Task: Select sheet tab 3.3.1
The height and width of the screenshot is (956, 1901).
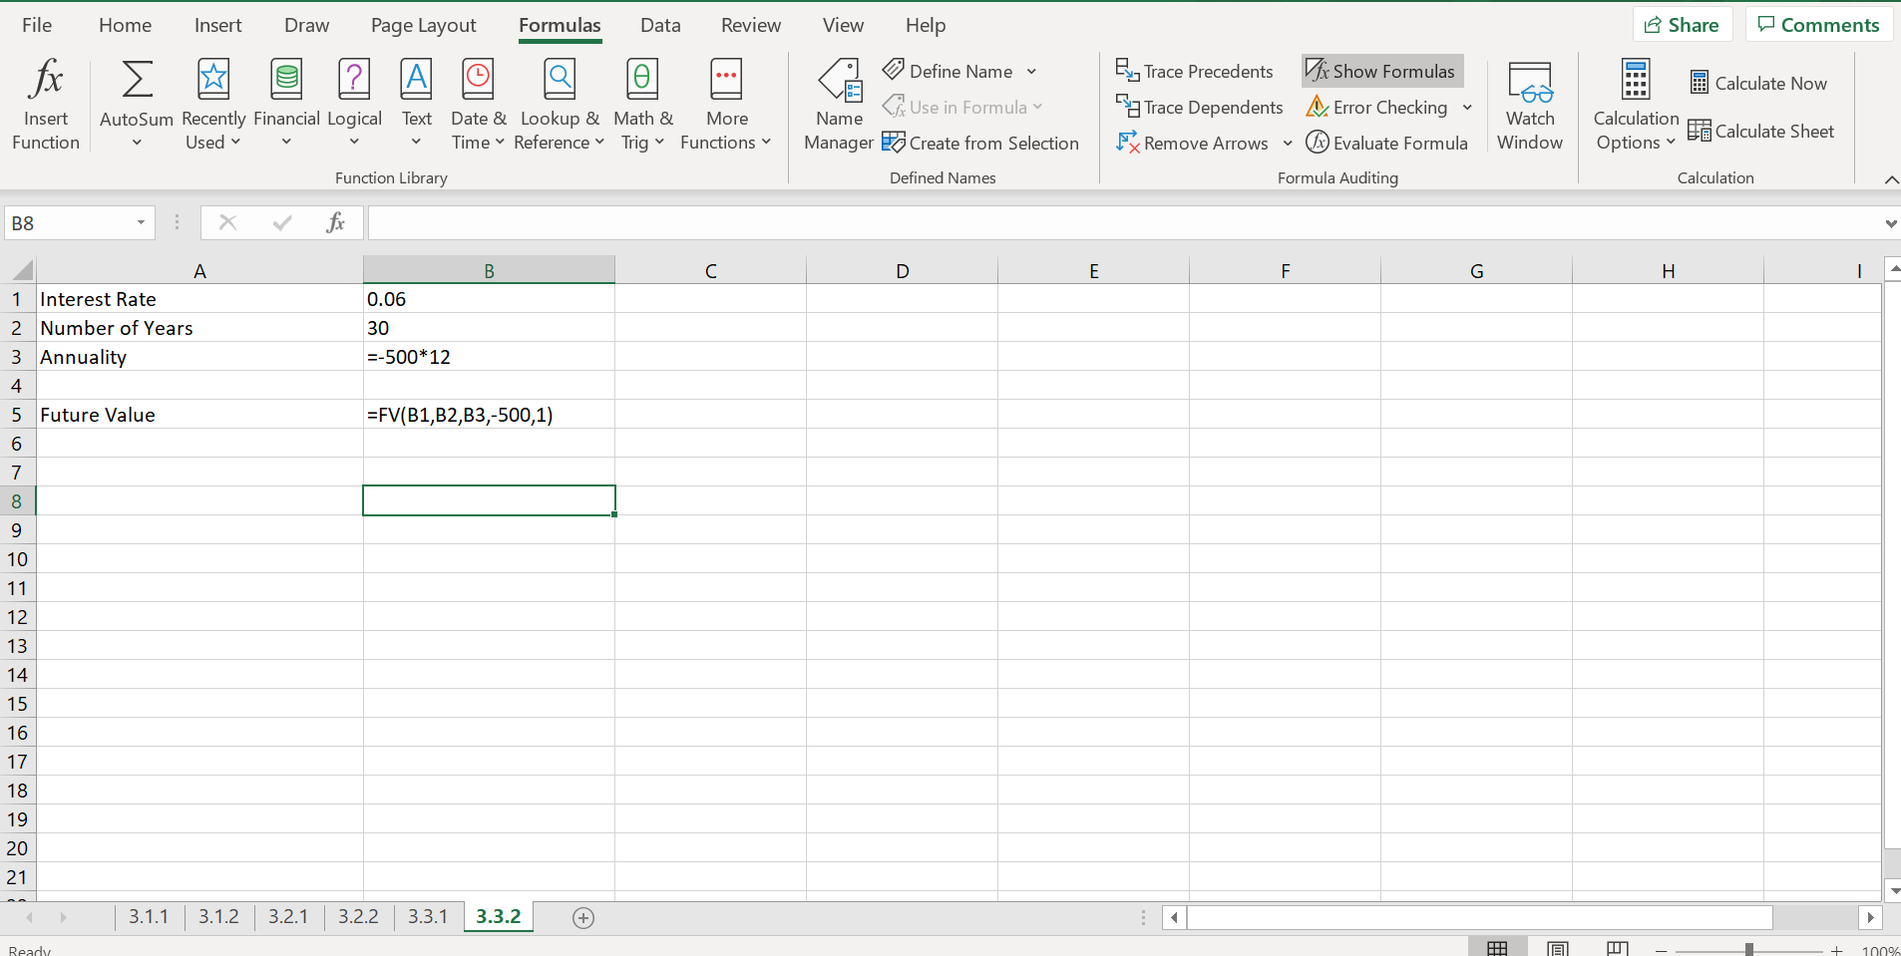Action: pos(428,917)
